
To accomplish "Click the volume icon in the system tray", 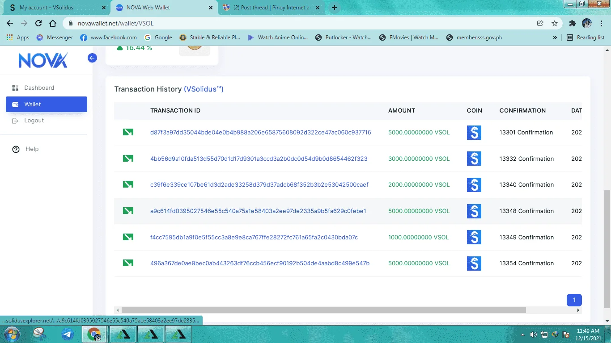I will (533, 334).
